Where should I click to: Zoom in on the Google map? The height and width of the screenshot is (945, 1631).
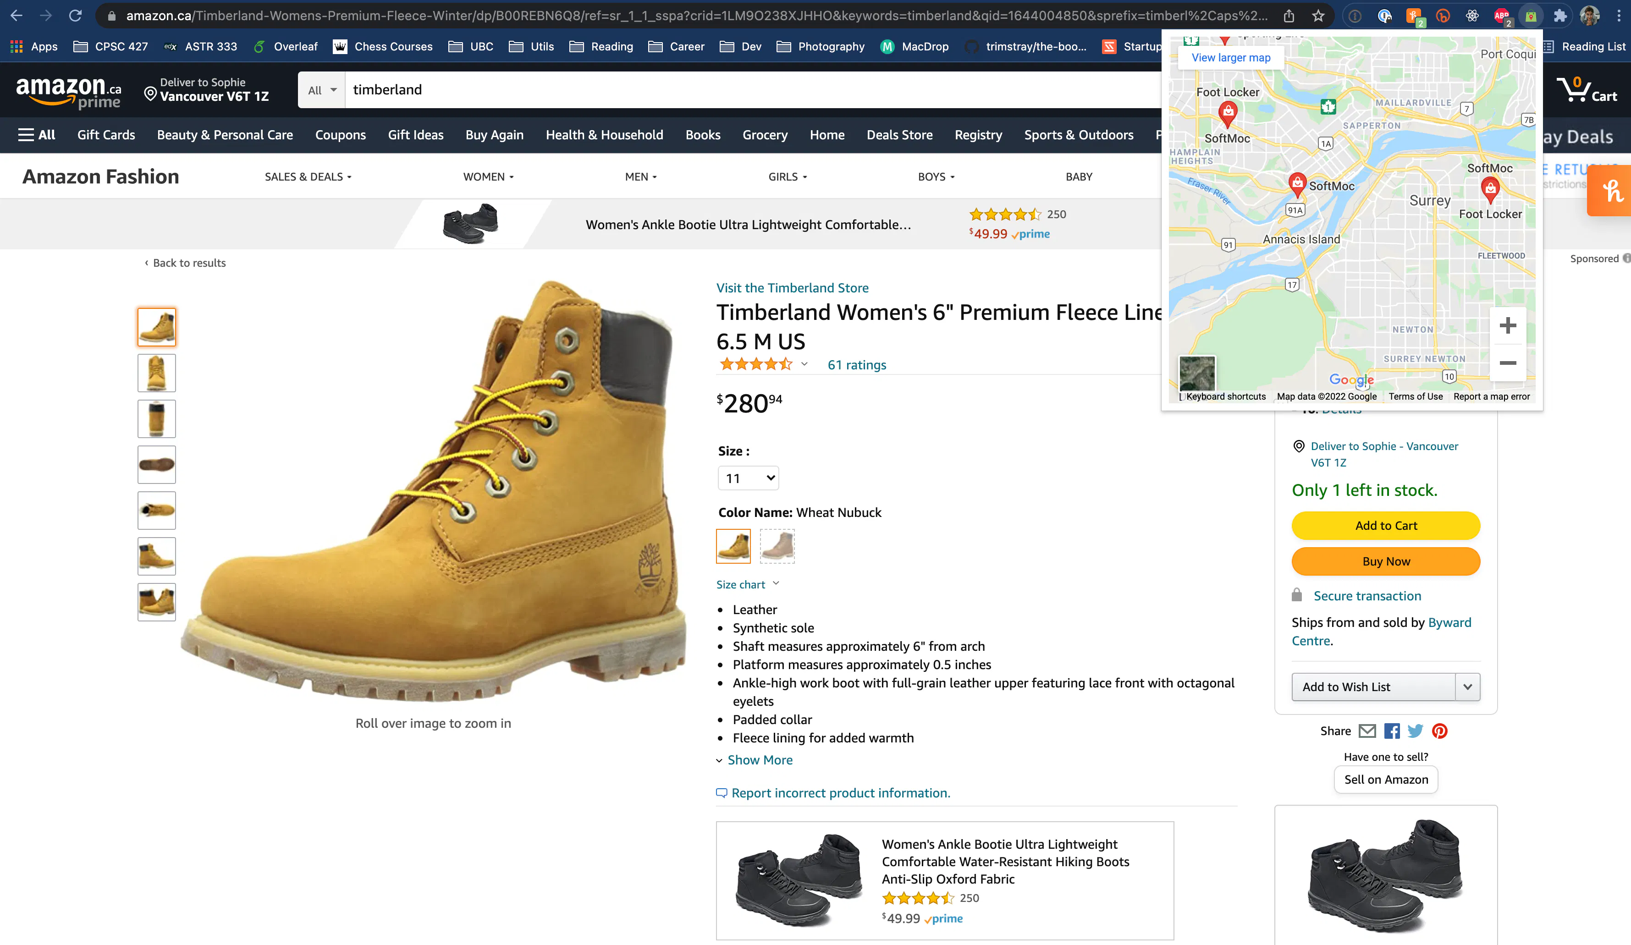coord(1507,325)
